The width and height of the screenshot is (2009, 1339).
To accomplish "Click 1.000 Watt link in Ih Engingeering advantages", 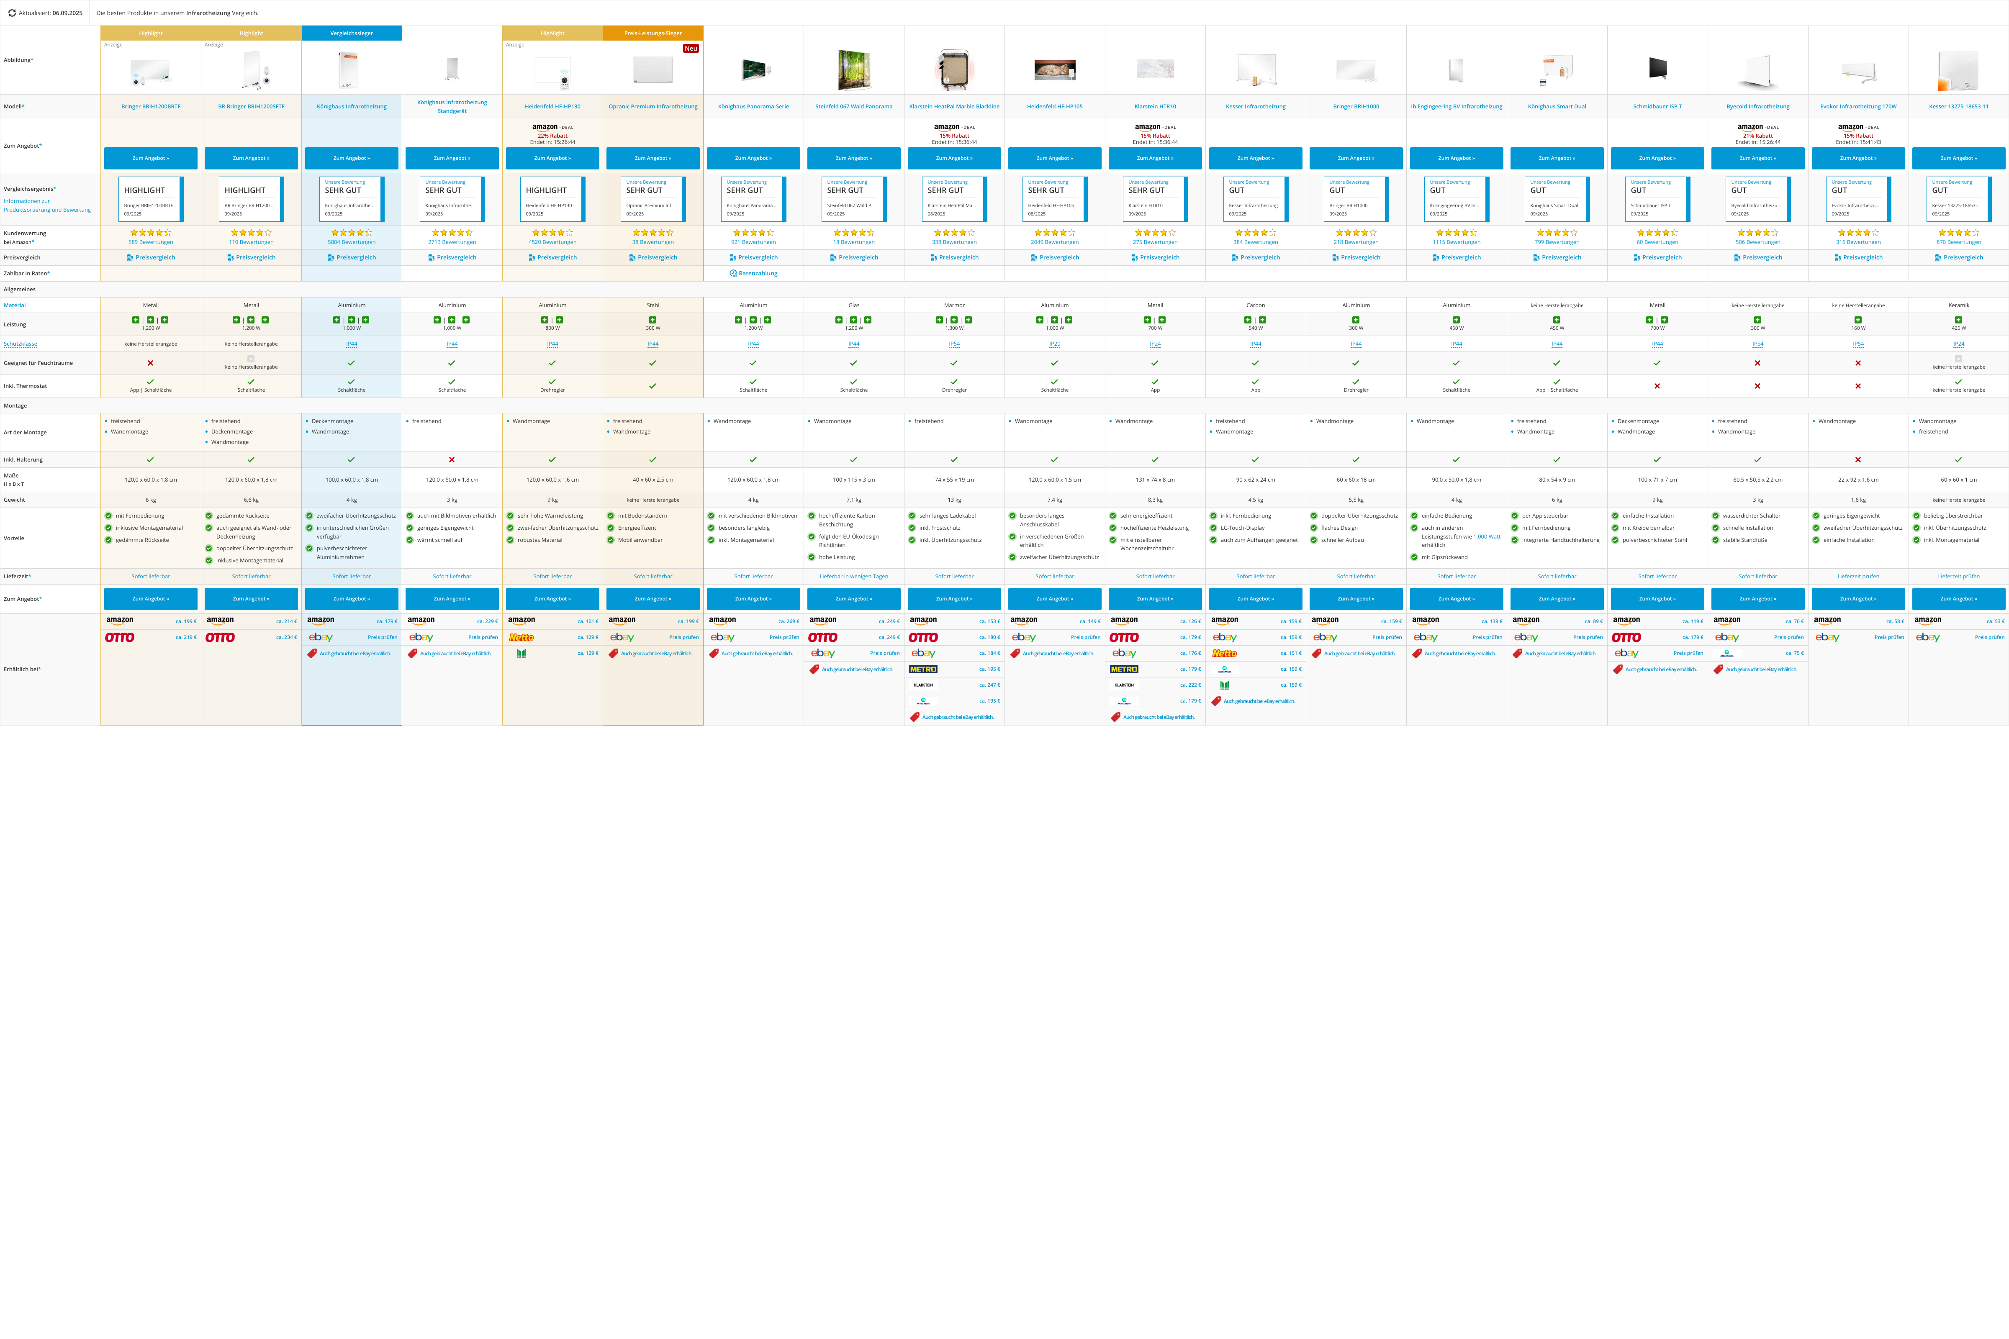I will [x=1487, y=536].
